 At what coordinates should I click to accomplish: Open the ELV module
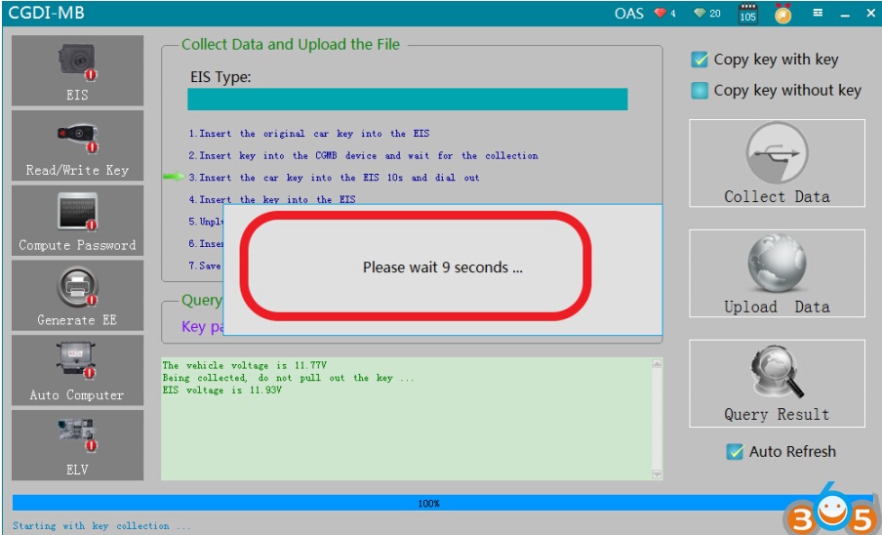coord(77,445)
